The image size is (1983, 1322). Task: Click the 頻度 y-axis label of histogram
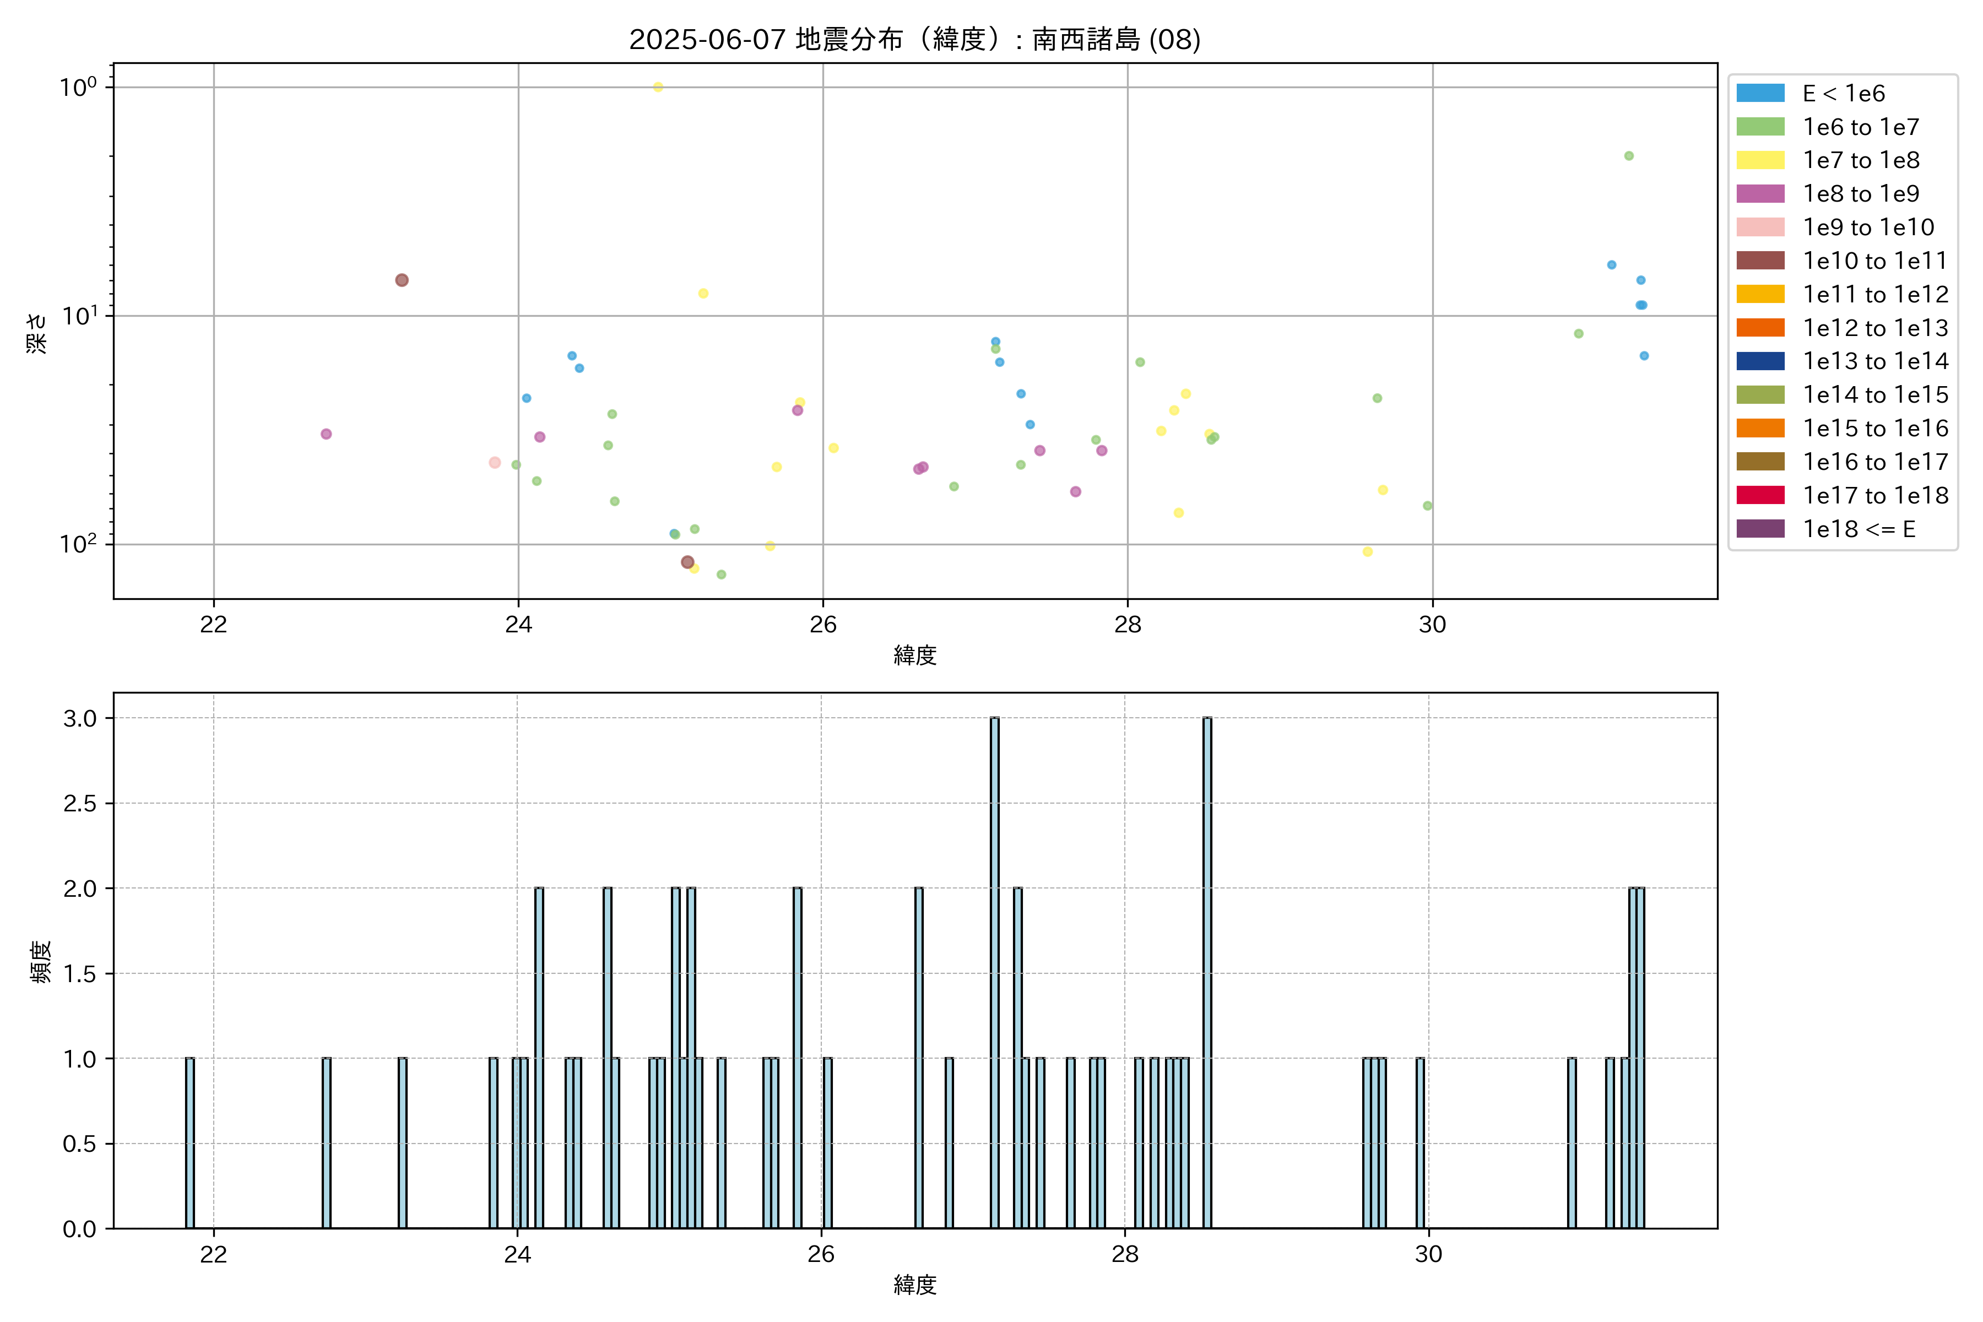pos(40,961)
